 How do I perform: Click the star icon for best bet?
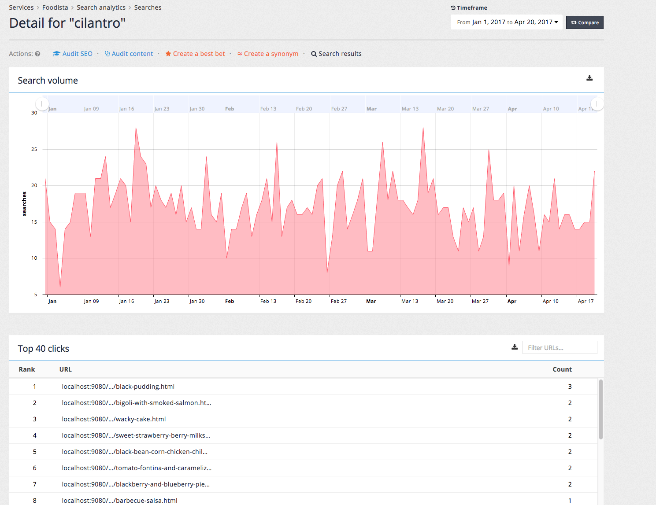(168, 54)
